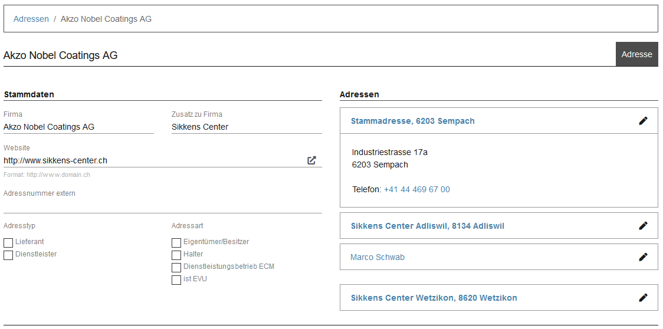
Task: Check the Eigentümer/Besitzer option
Action: [x=176, y=242]
